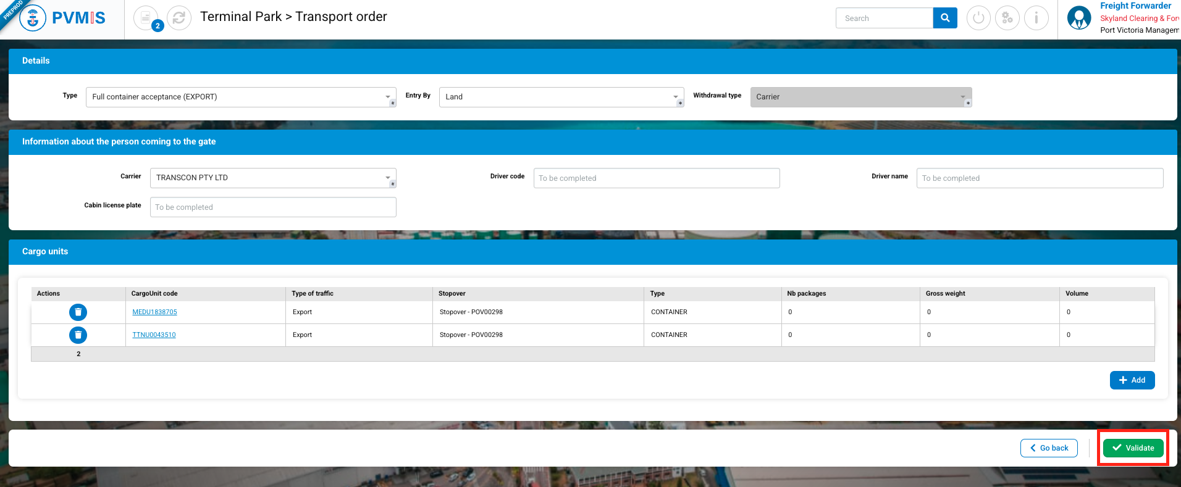The height and width of the screenshot is (487, 1181).
Task: Click the Driver code input field
Action: [656, 178]
